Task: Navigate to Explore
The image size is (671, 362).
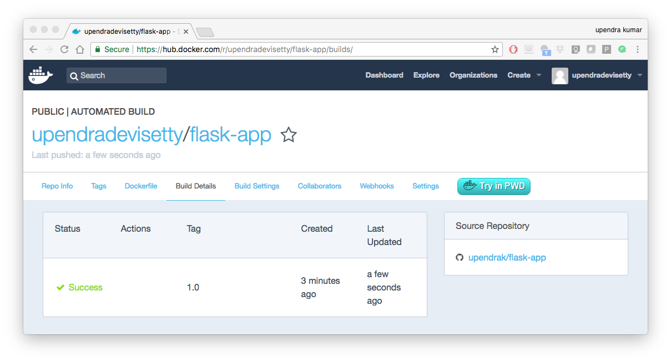Action: click(426, 75)
